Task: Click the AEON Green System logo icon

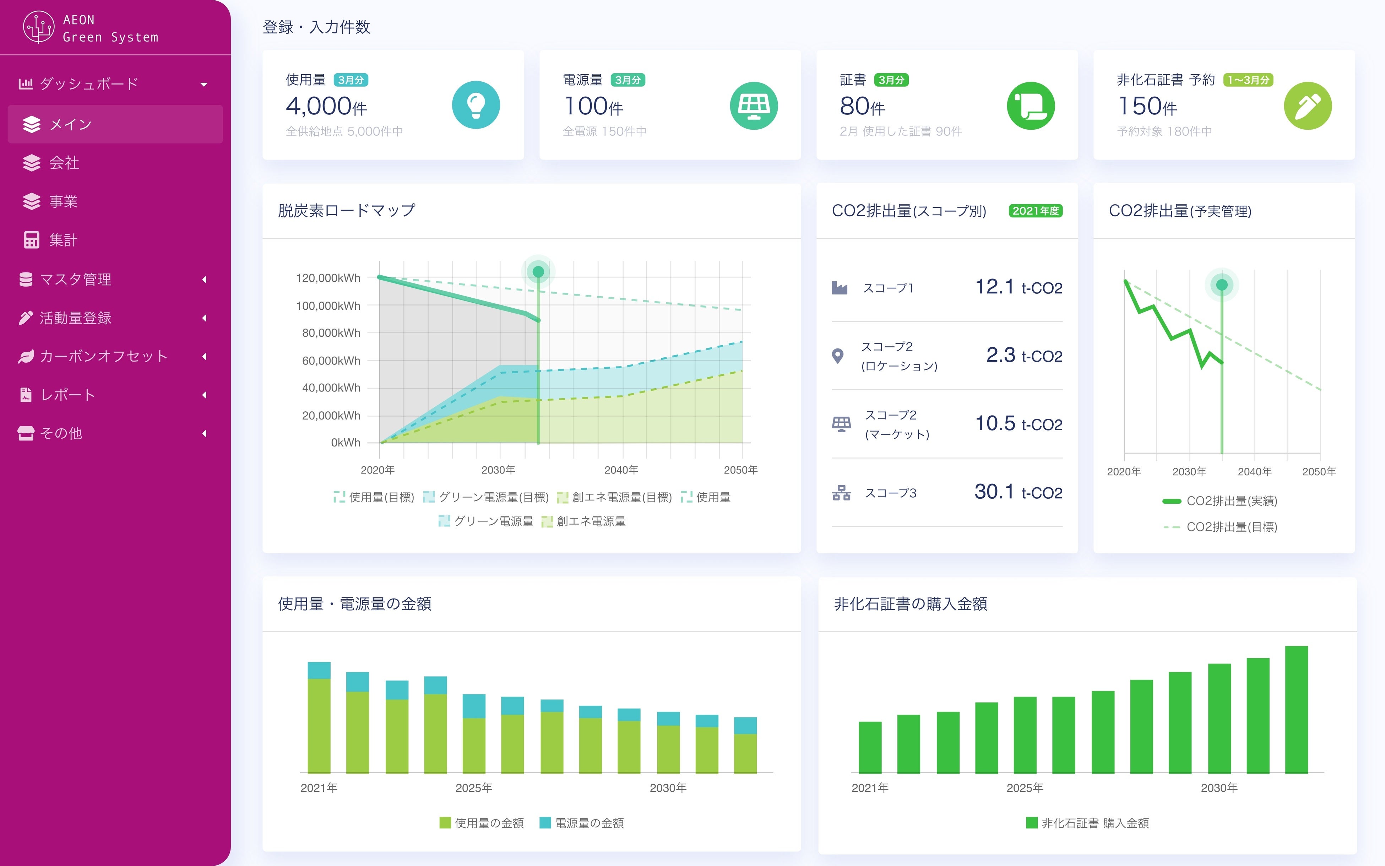Action: [x=38, y=27]
